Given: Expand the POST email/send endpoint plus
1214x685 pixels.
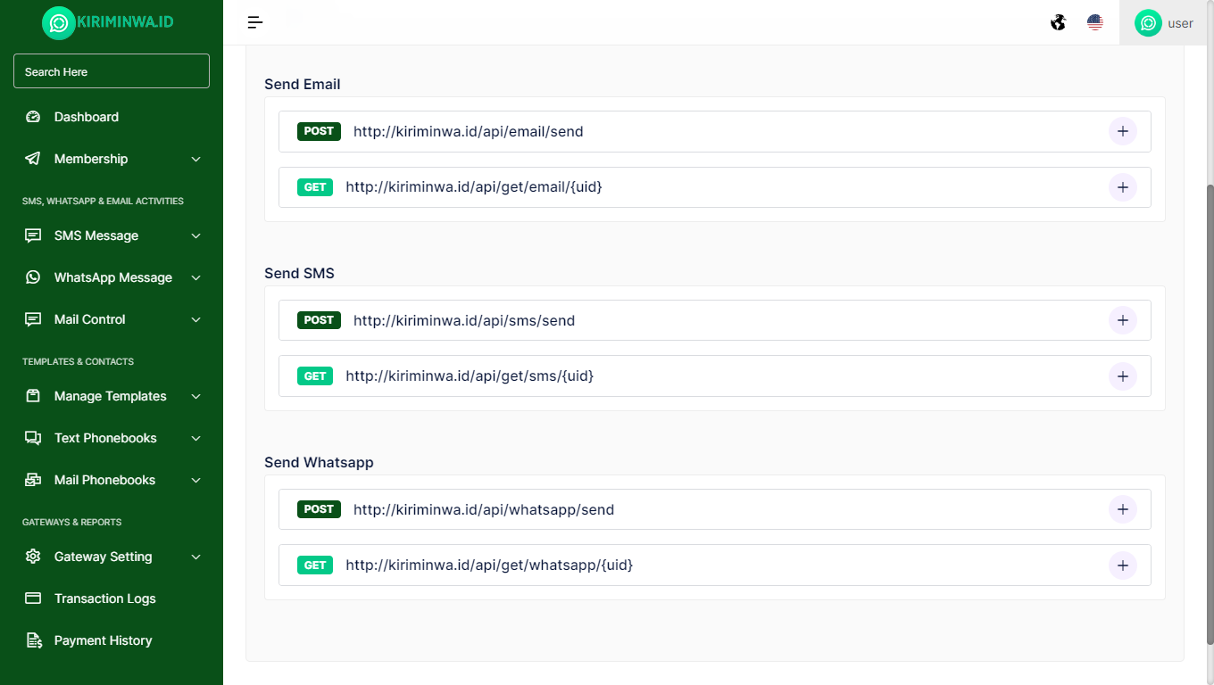Looking at the screenshot, I should (1123, 131).
